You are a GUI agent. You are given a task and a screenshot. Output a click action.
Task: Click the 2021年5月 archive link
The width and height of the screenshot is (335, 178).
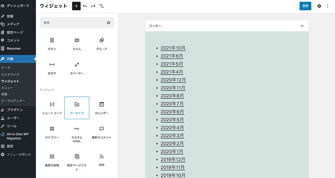coord(172,64)
